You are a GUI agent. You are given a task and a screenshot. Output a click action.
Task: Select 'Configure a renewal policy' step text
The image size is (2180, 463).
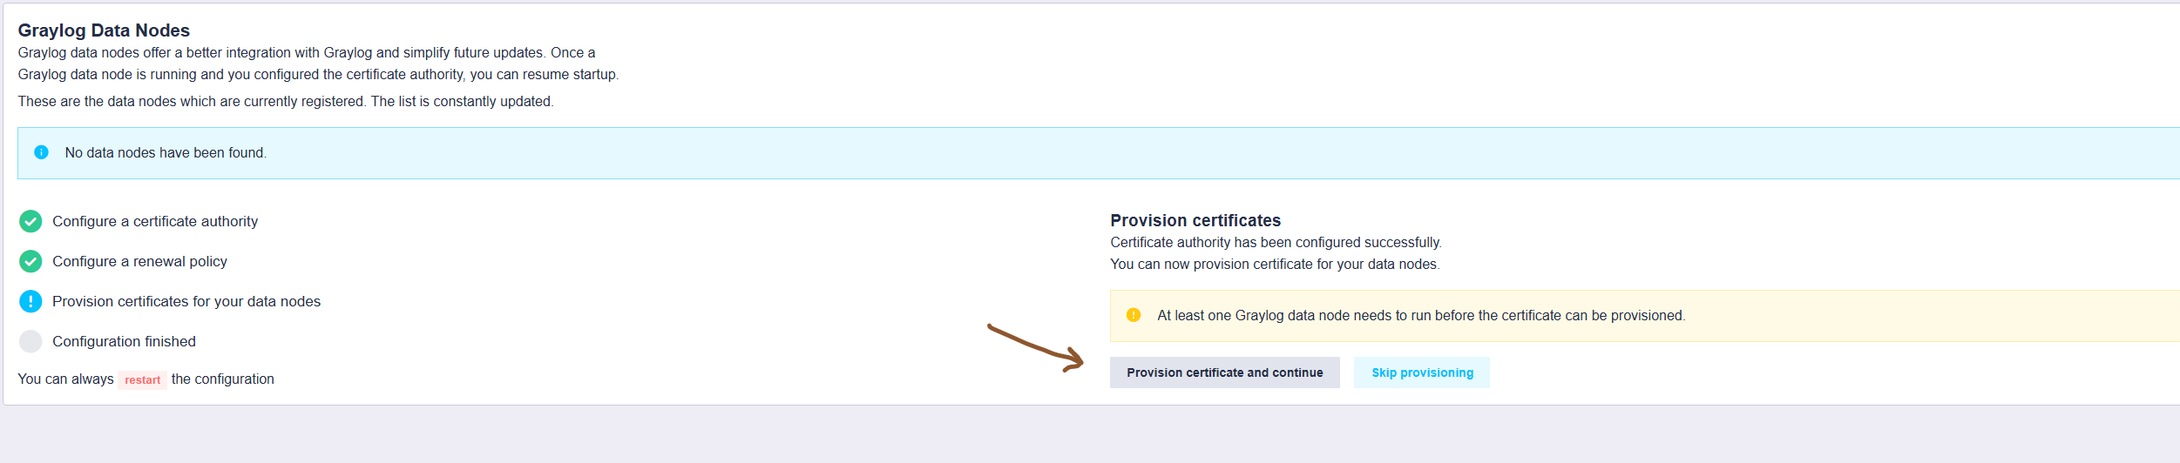click(139, 262)
